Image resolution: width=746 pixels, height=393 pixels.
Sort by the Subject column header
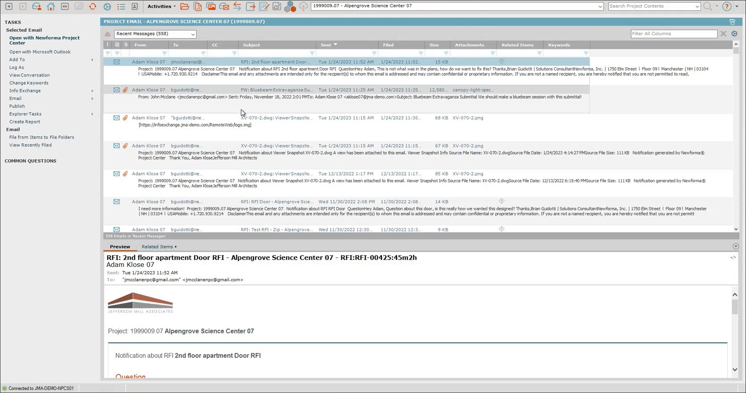[278, 45]
